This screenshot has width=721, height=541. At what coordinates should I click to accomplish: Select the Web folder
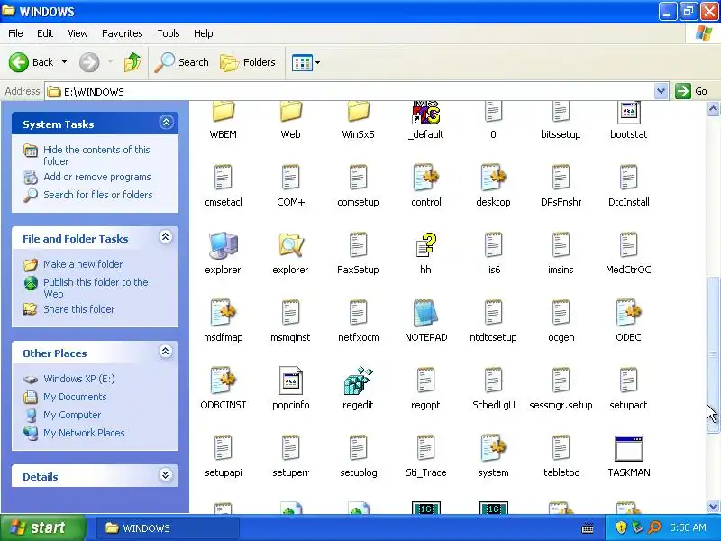point(290,112)
